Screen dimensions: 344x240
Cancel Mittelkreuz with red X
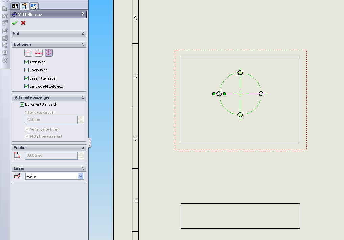click(x=23, y=23)
